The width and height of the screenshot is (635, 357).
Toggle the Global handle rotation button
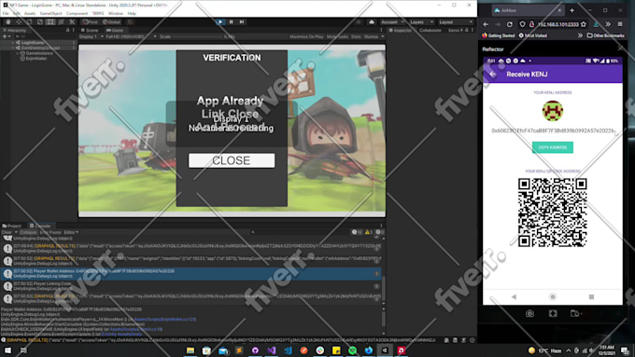(111, 21)
